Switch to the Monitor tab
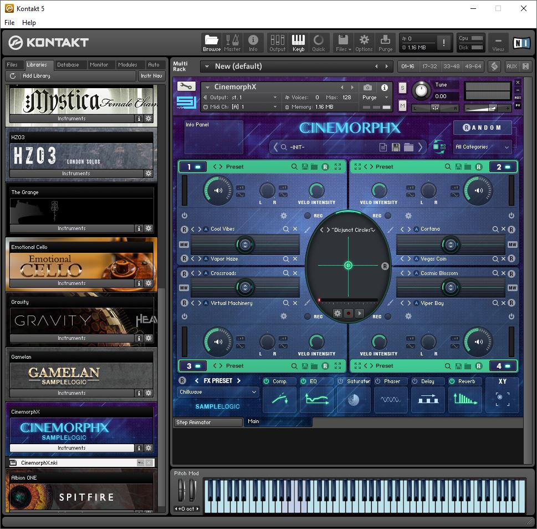Screen dimensions: 537x529 99,65
